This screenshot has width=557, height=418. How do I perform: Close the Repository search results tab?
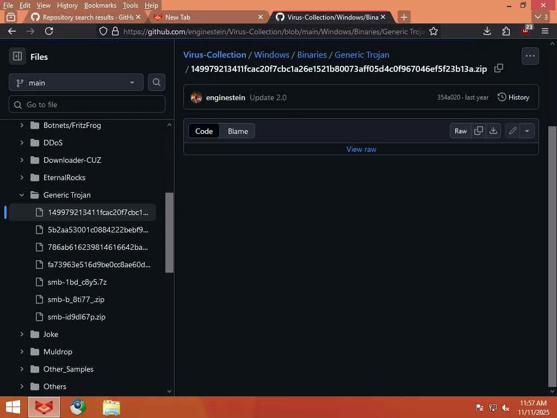pos(138,17)
